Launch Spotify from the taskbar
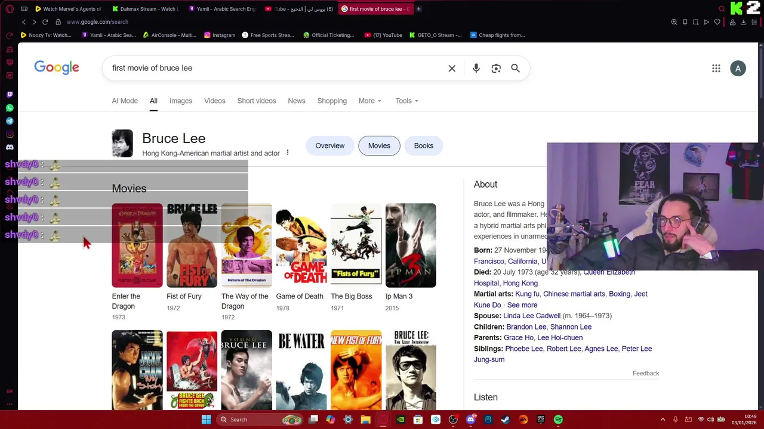Viewport: 764px width, 429px height. point(558,419)
